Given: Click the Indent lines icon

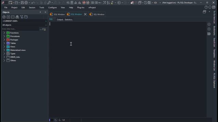Looking at the screenshot, I should [x=92, y=3].
